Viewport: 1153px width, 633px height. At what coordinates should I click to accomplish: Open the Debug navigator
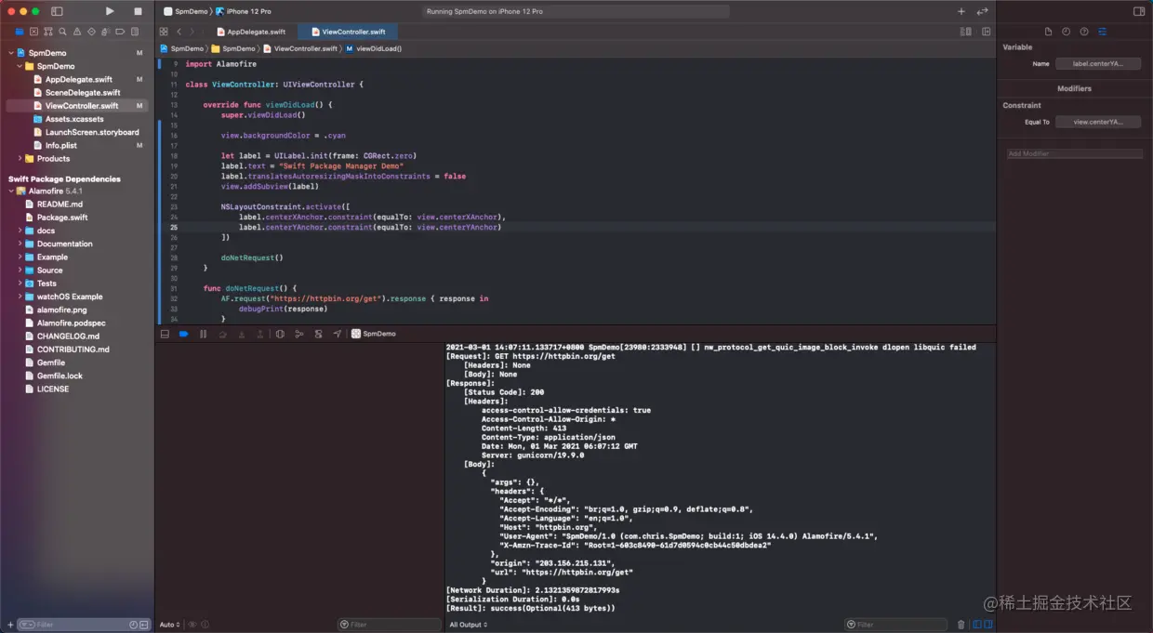point(105,32)
